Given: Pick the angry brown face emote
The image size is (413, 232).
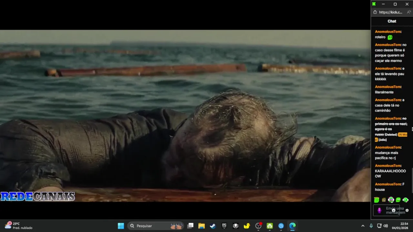Looking at the screenshot, I should (x=384, y=200).
